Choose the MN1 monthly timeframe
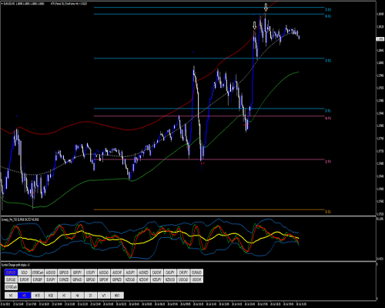The image size is (385, 308). coord(117,296)
